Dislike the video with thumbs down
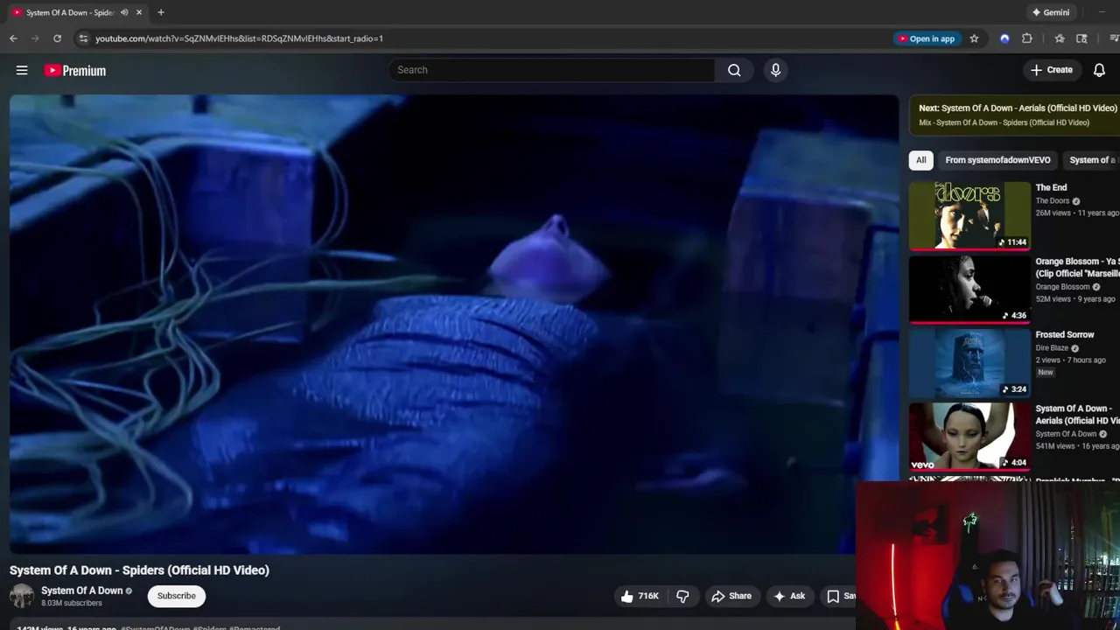Image resolution: width=1120 pixels, height=630 pixels. [682, 596]
